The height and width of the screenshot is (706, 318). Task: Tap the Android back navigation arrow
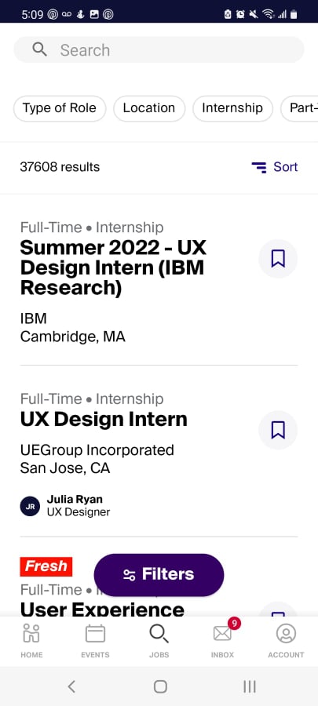(71, 686)
